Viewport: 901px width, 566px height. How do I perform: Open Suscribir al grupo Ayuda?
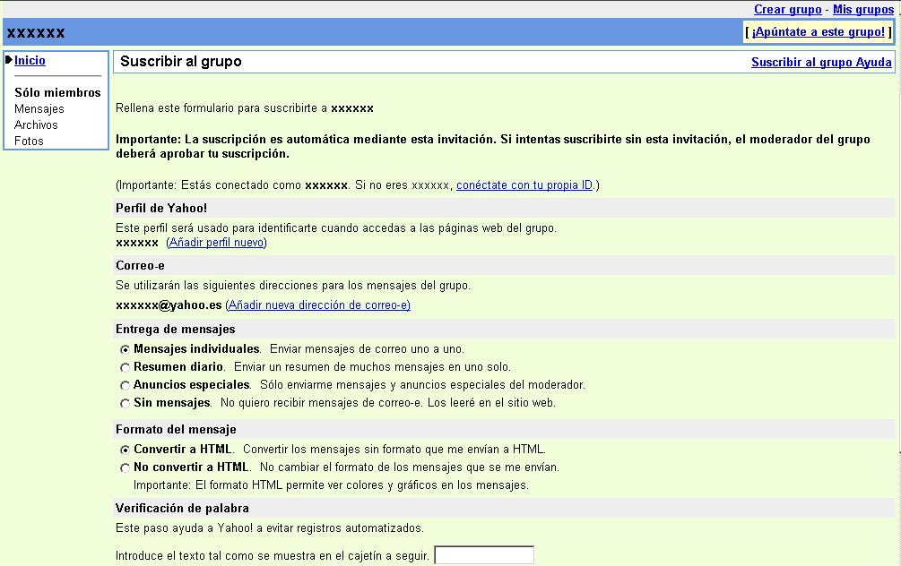(x=821, y=62)
